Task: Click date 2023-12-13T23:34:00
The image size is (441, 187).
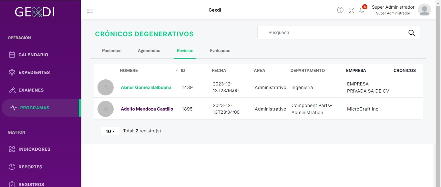Action: [x=226, y=109]
